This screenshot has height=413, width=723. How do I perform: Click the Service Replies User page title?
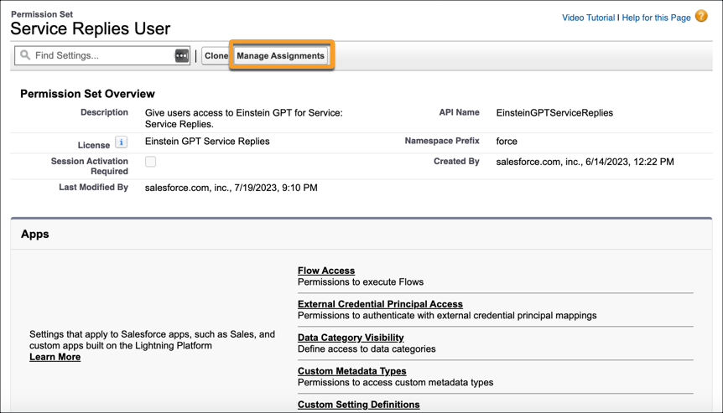(x=91, y=28)
